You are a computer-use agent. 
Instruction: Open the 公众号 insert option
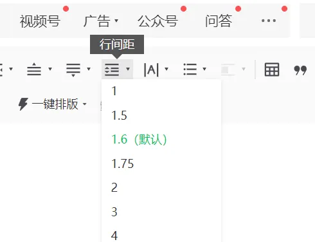(x=157, y=21)
